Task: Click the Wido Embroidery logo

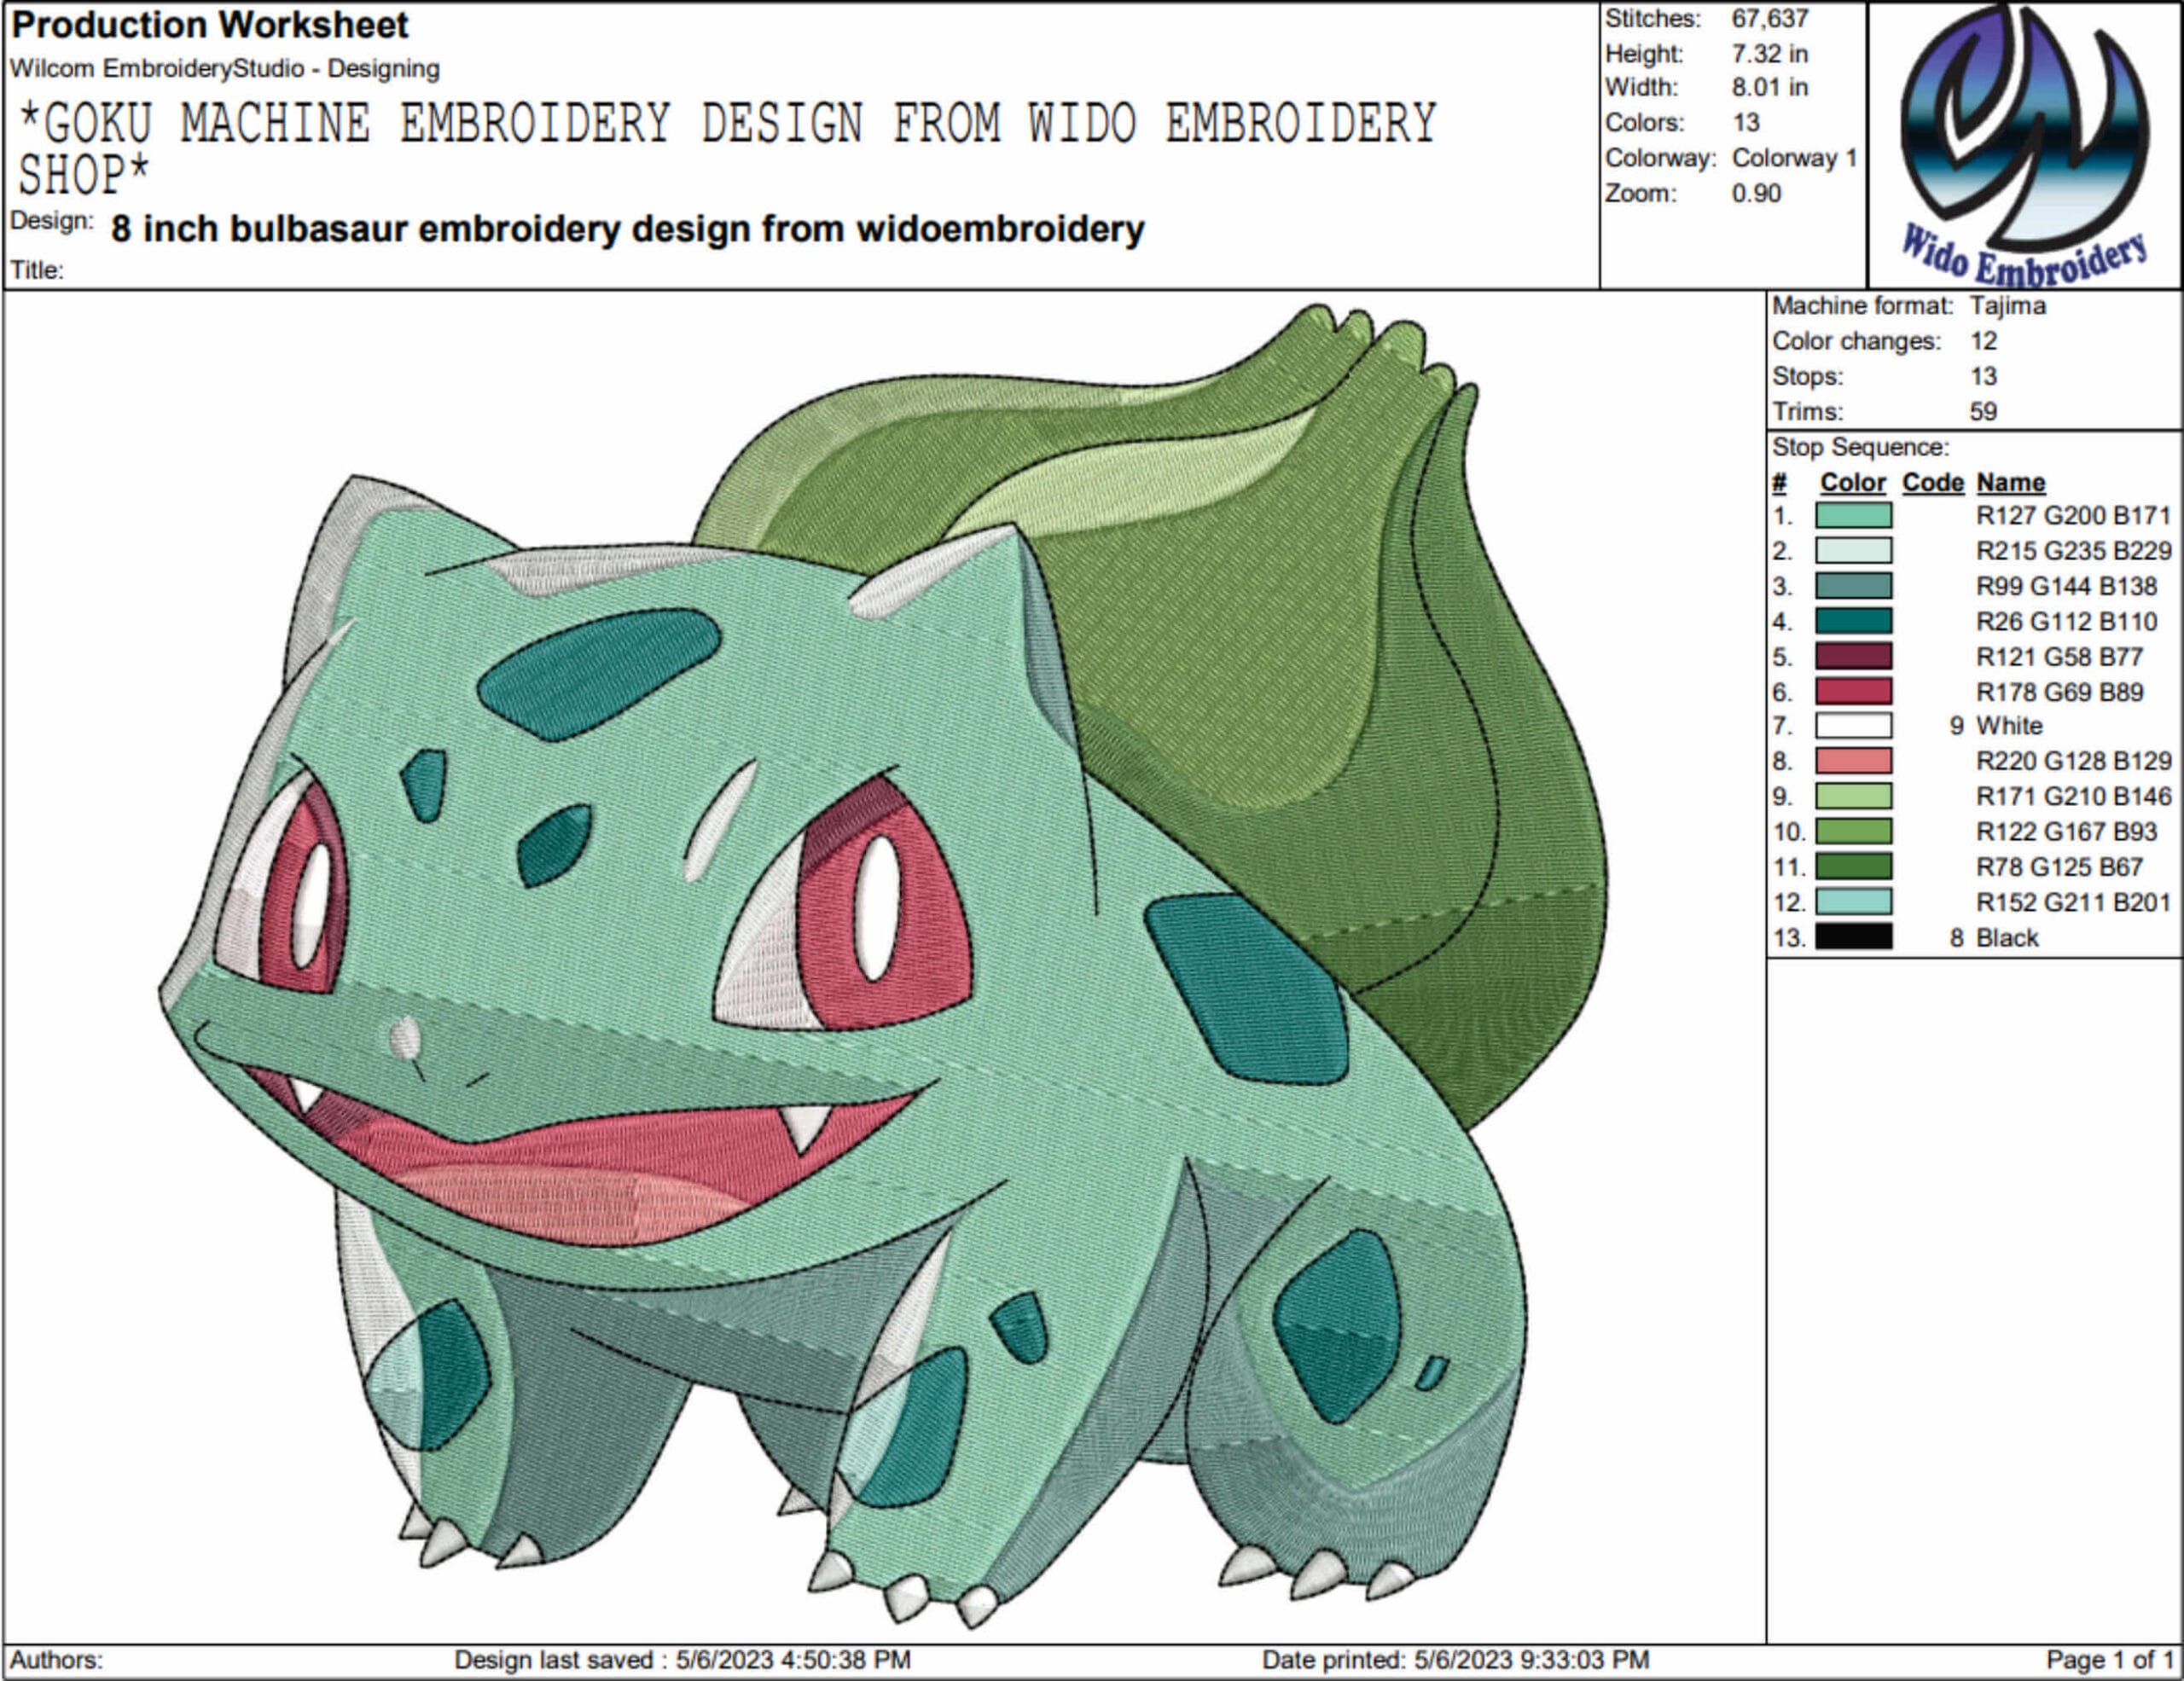Action: 2025,145
